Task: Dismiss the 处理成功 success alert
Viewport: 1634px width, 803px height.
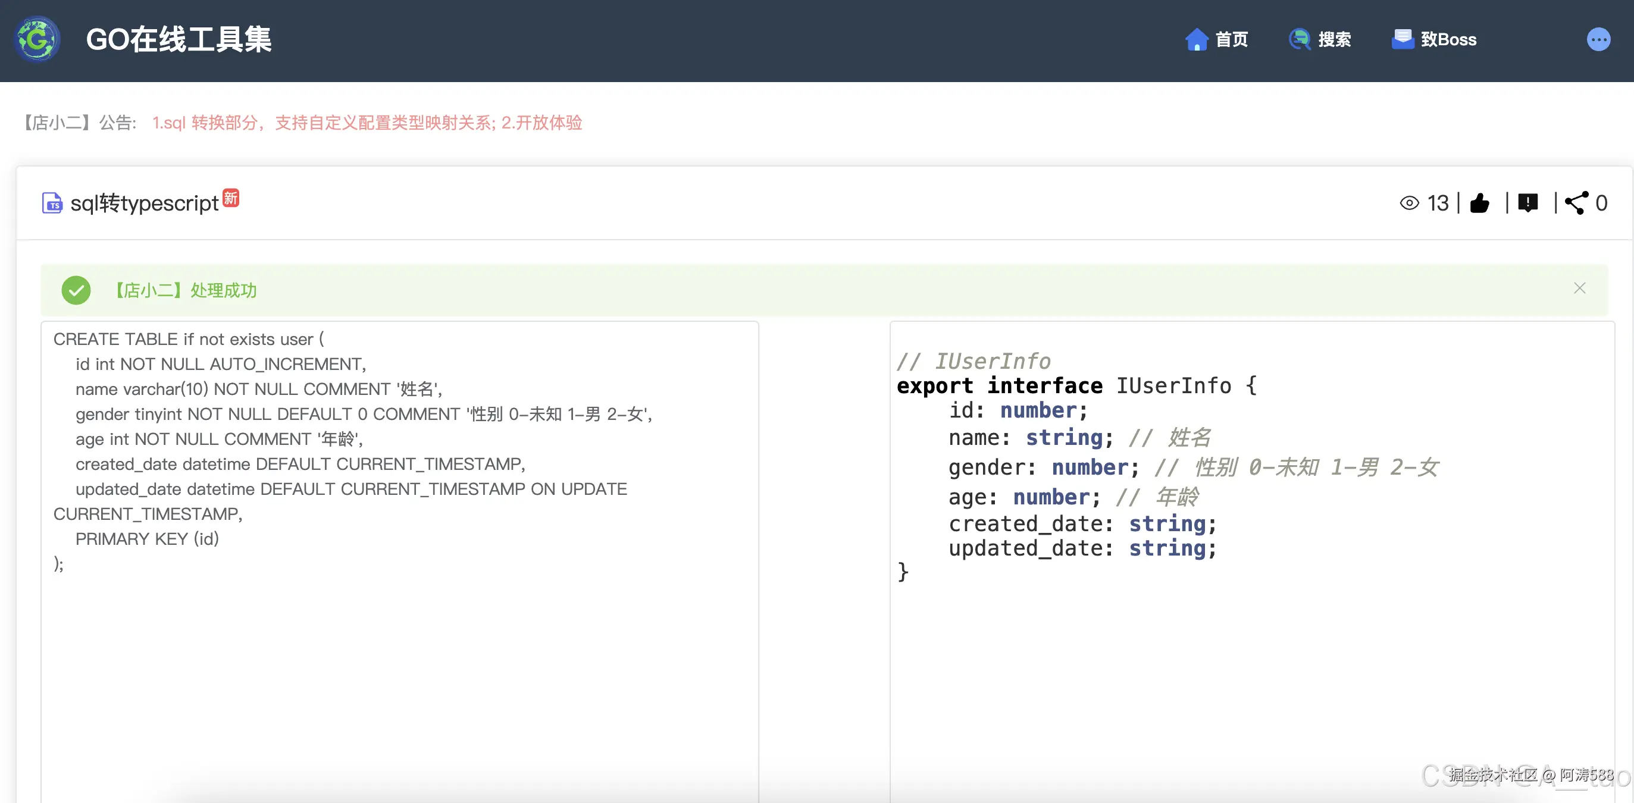Action: (x=1579, y=288)
